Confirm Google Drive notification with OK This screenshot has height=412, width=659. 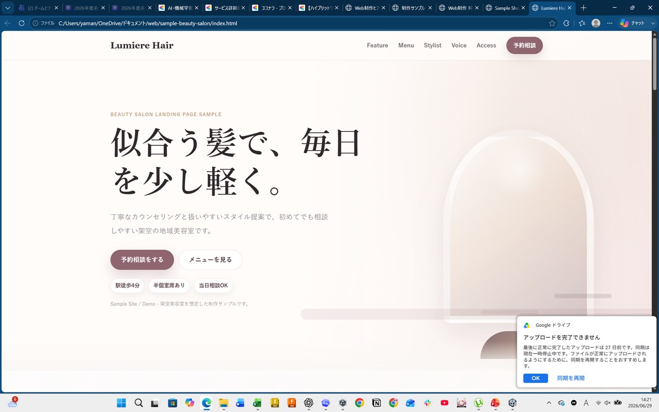535,378
